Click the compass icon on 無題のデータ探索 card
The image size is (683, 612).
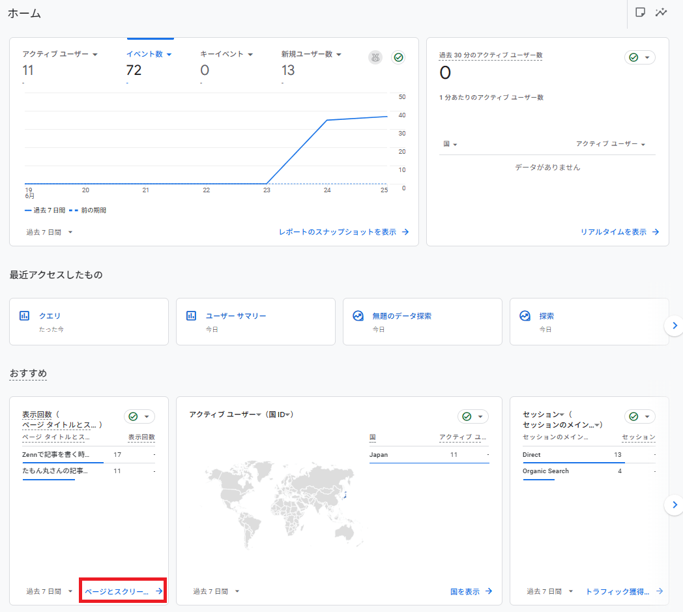[x=358, y=315]
